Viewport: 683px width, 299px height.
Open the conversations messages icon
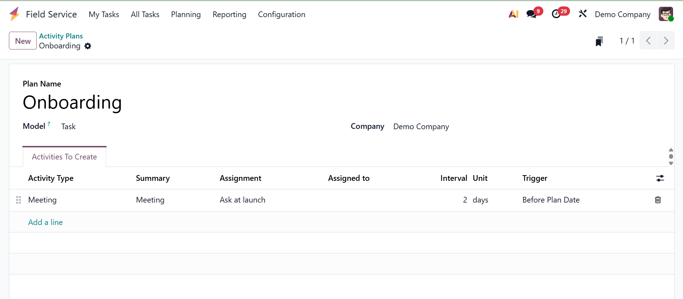tap(532, 14)
